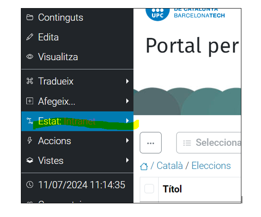Expand the Estat: Intranet state arrow
Viewport: 261px width, 217px height.
[x=128, y=121]
